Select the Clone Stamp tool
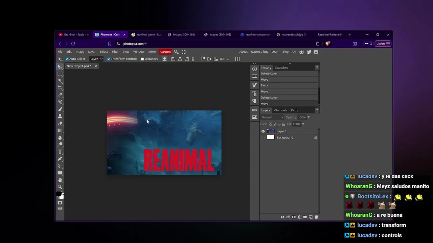The width and height of the screenshot is (433, 243). point(60,116)
